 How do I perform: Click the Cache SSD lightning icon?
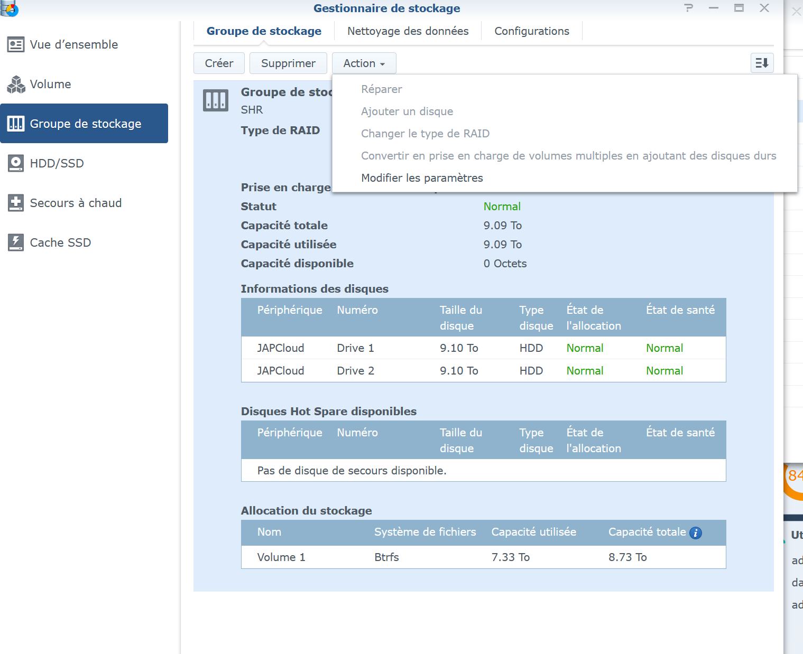[16, 242]
